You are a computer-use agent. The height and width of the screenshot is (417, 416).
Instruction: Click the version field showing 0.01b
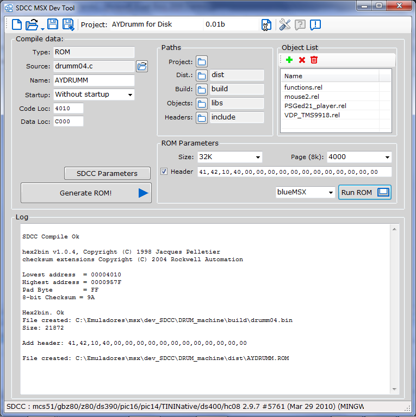(231, 24)
